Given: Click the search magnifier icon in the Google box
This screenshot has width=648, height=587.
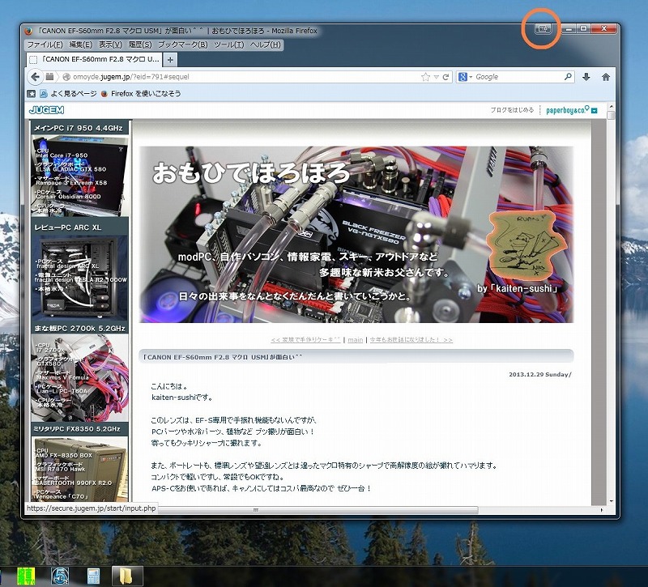Looking at the screenshot, I should pos(569,76).
